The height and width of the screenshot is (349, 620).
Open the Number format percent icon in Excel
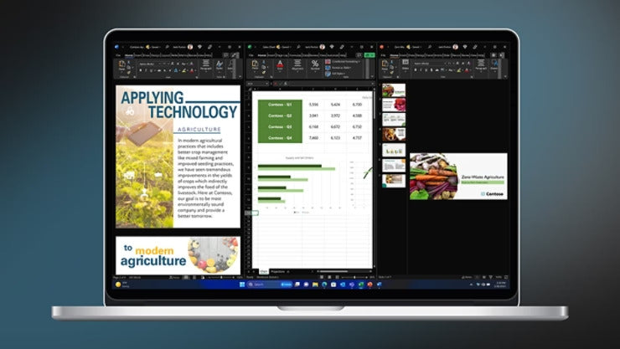[x=315, y=65]
